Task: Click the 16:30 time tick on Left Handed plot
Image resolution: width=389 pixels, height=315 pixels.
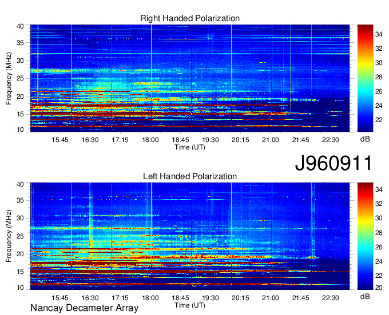Action: (x=90, y=298)
